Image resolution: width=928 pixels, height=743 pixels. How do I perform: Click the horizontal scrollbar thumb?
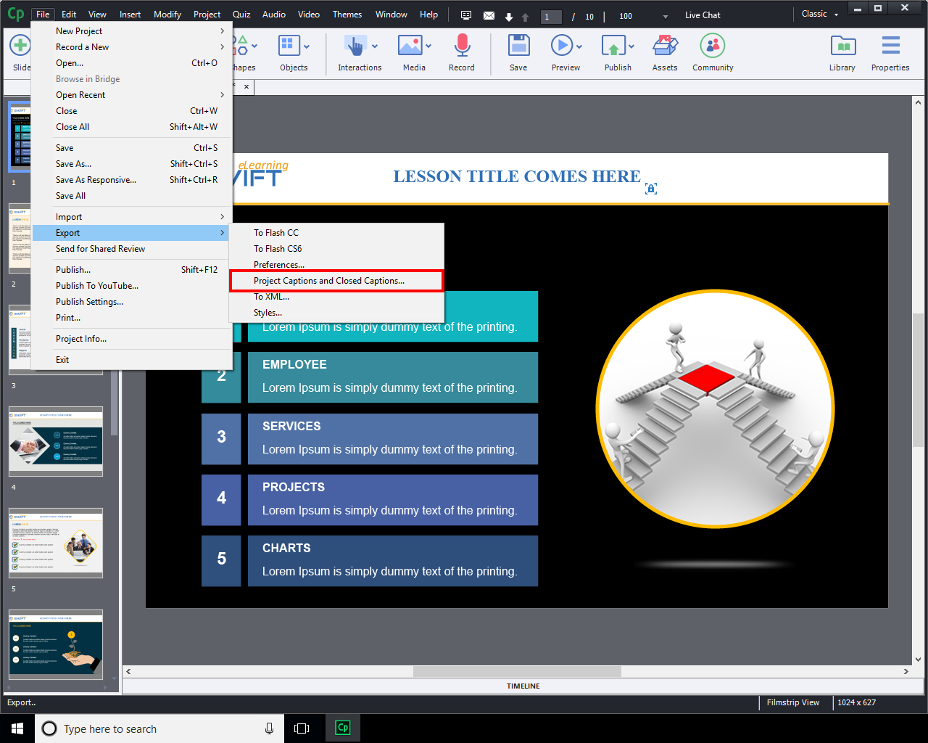point(517,672)
